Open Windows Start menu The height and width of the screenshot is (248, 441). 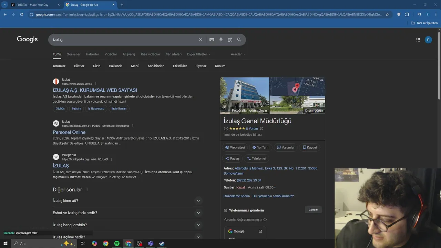tap(5, 244)
